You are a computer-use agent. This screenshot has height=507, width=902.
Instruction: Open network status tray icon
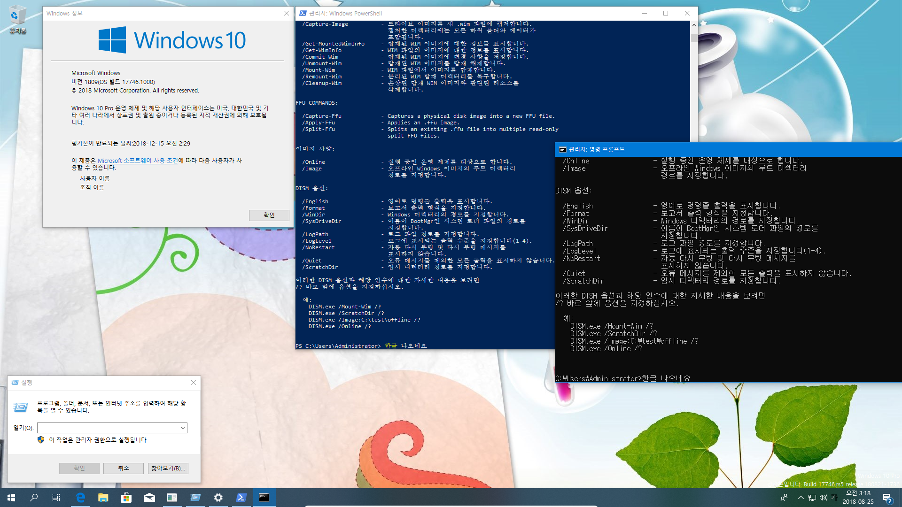(x=812, y=498)
